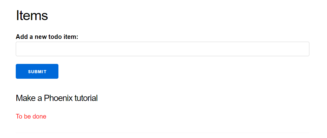This screenshot has width=327, height=138.
Task: Click the word 'tutorial' in the todo item
Action: (86, 98)
